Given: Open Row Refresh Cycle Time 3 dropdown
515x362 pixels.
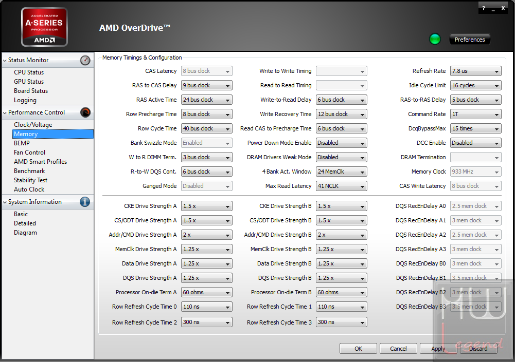Looking at the screenshot, I should pos(342,322).
